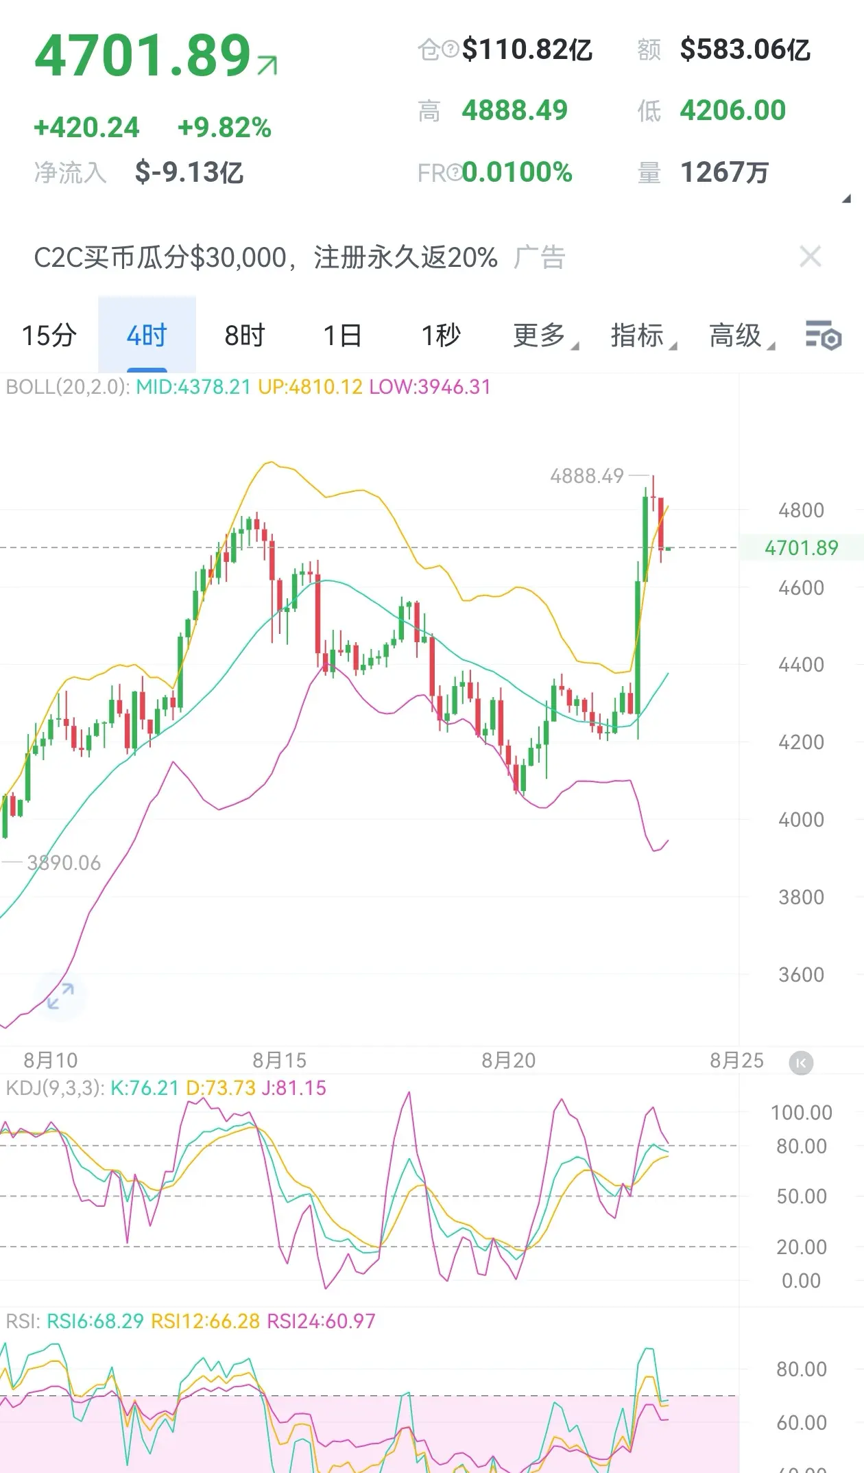Tap the current price 4701.89 axis tag
Viewport: 864px width, 1473px height.
click(801, 547)
